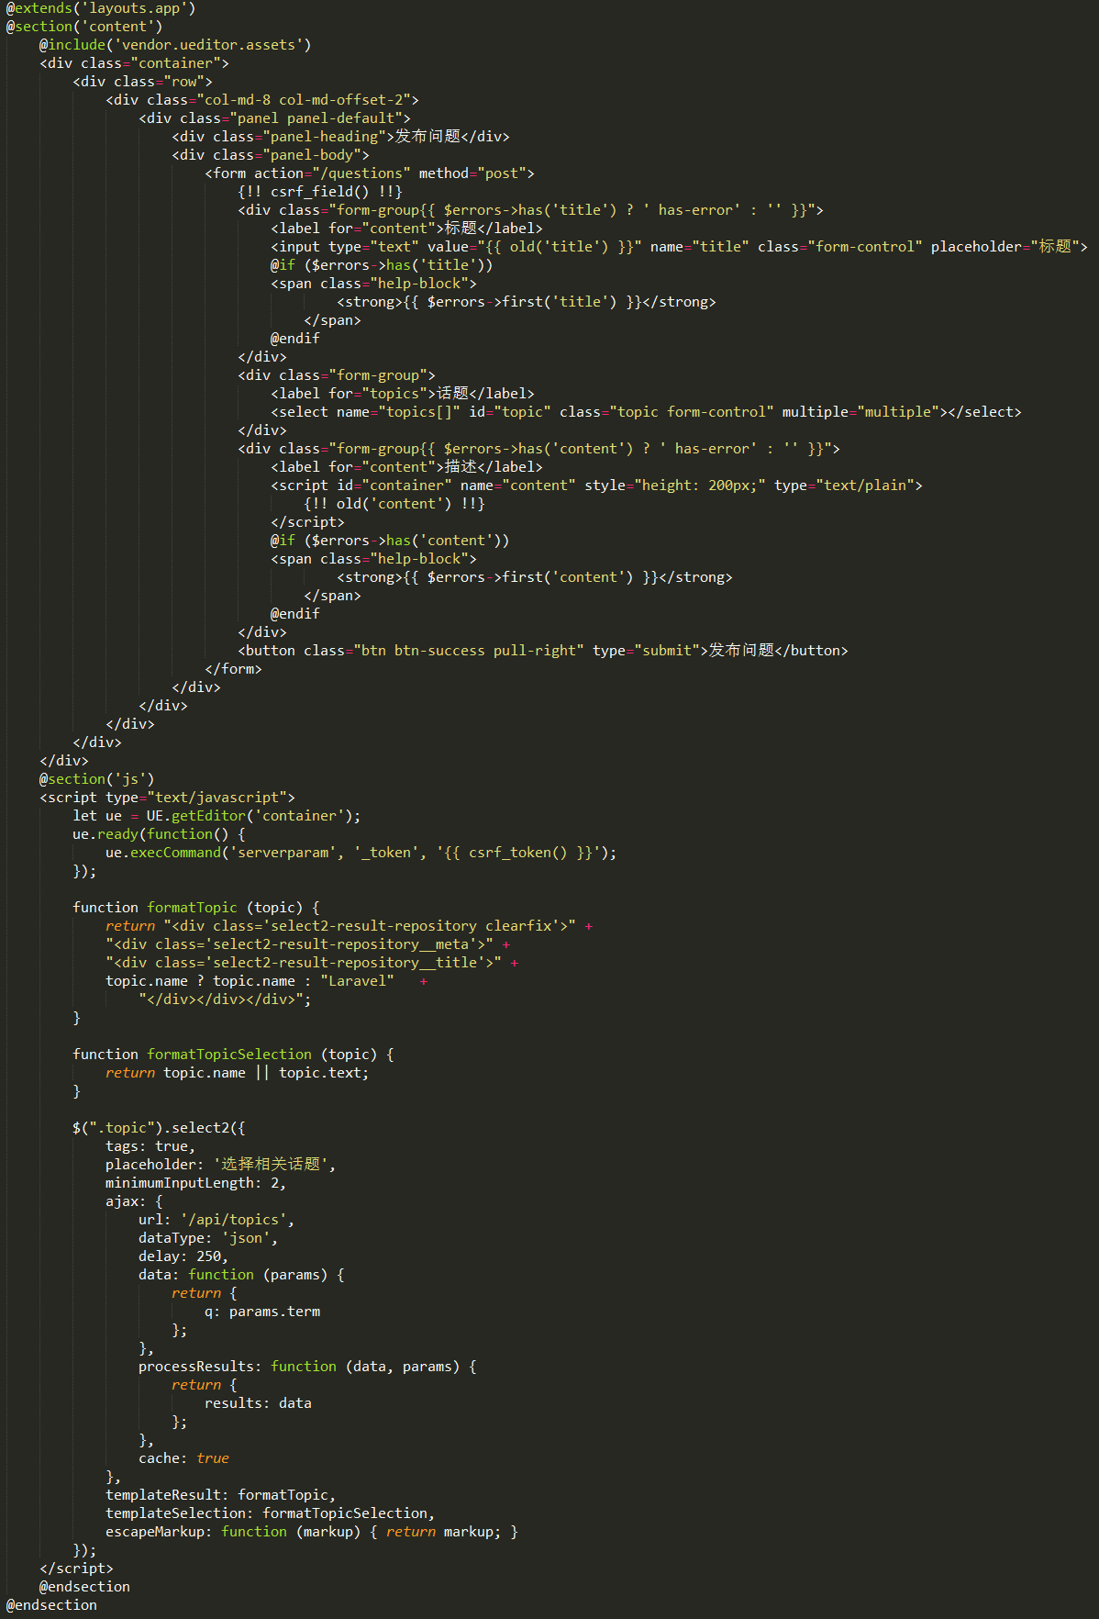Click the label for="topics" 话题 line
1099x1619 pixels.
tap(403, 394)
